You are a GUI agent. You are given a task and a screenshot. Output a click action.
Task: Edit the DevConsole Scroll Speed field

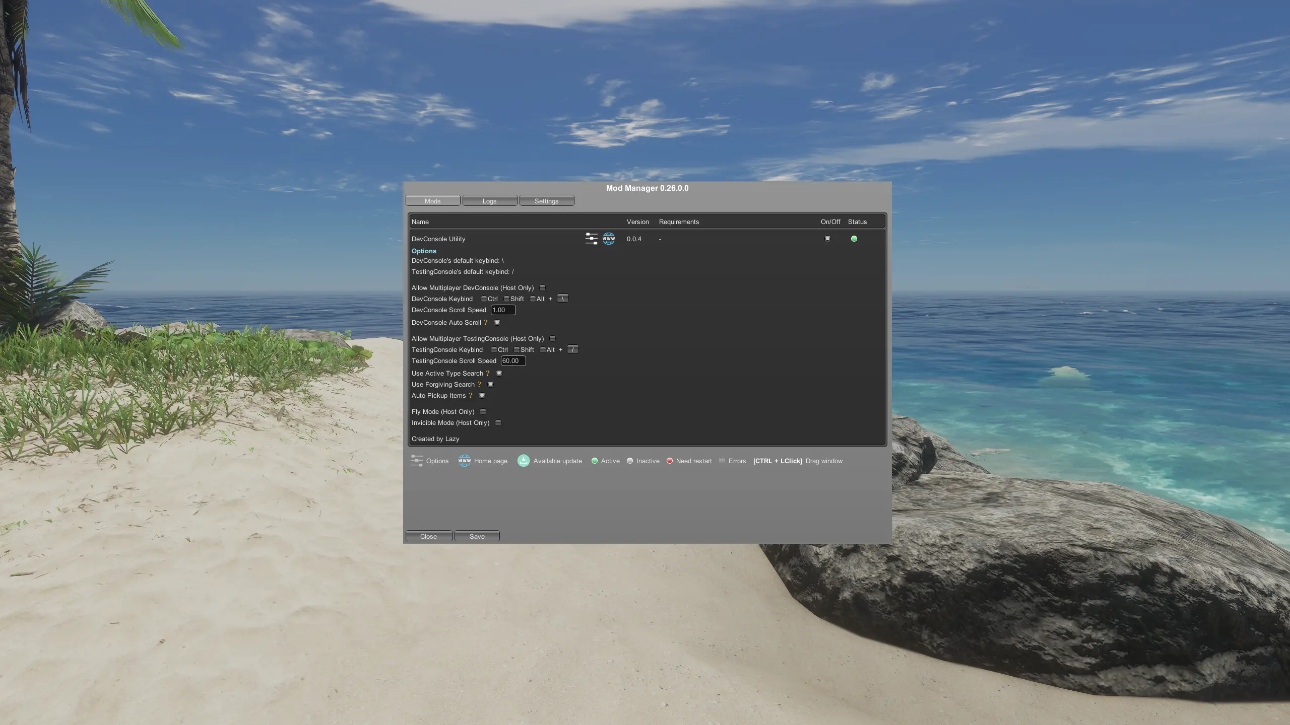coord(503,310)
